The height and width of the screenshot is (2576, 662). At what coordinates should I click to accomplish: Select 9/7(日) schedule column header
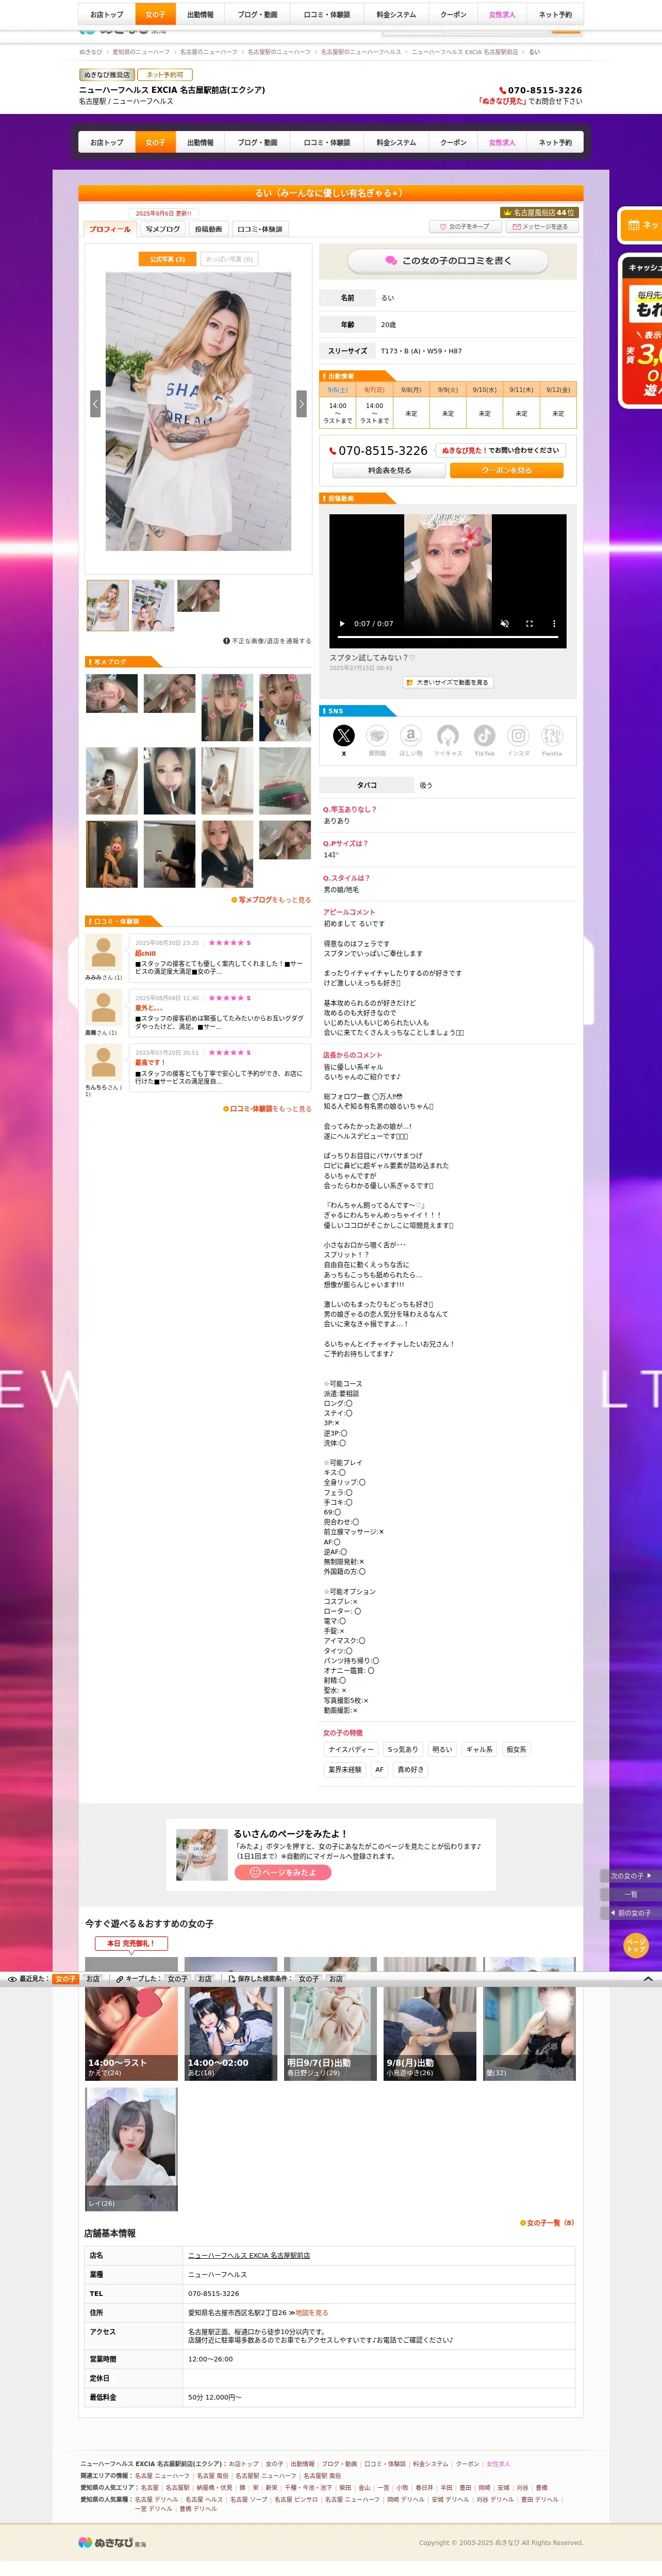375,390
